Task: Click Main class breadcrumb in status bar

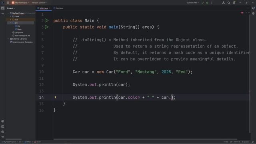Action: [28, 142]
